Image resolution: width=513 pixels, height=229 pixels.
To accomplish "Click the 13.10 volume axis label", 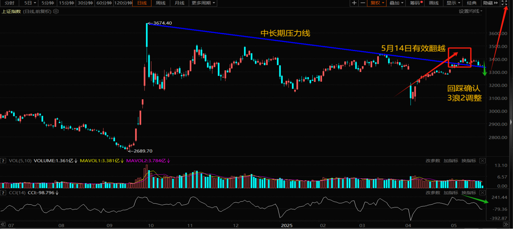I will coord(501,165).
